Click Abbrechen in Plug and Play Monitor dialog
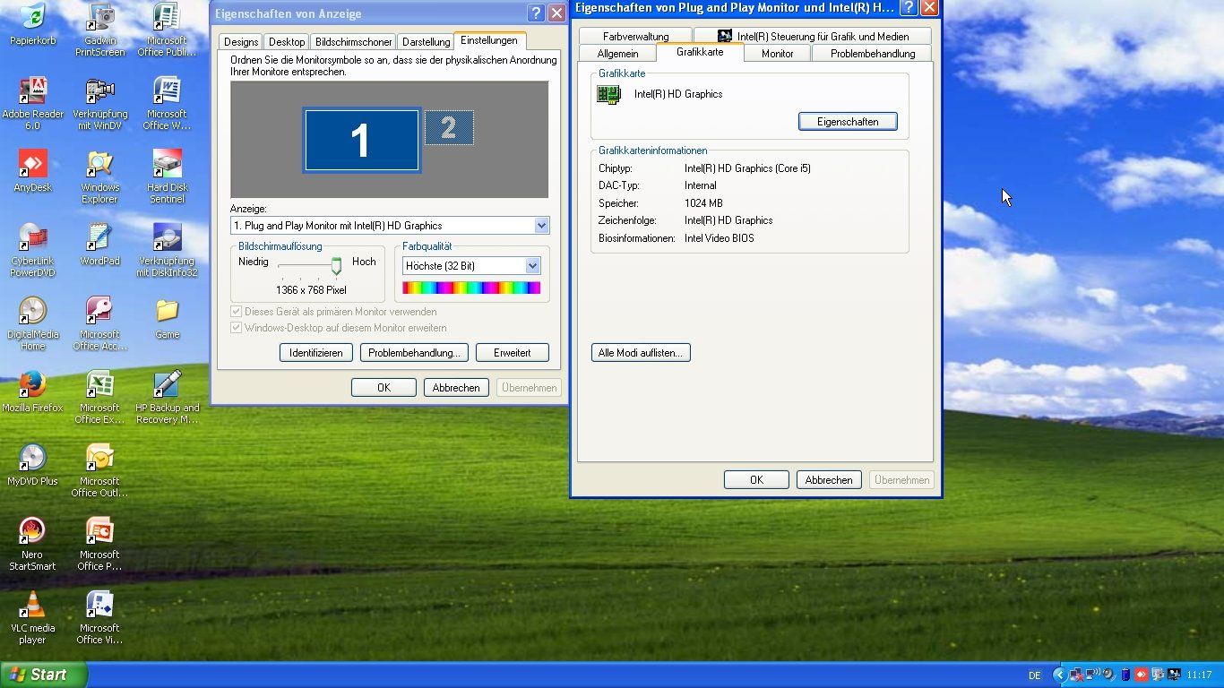Image resolution: width=1224 pixels, height=688 pixels. [x=829, y=480]
